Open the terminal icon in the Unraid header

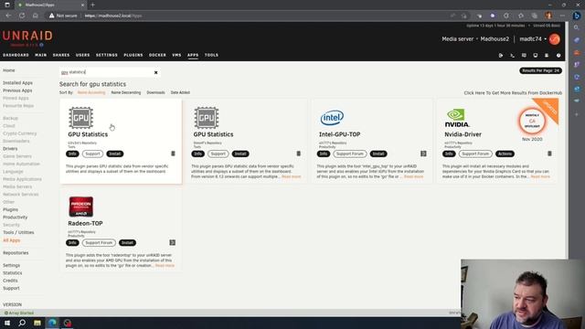tap(512, 55)
